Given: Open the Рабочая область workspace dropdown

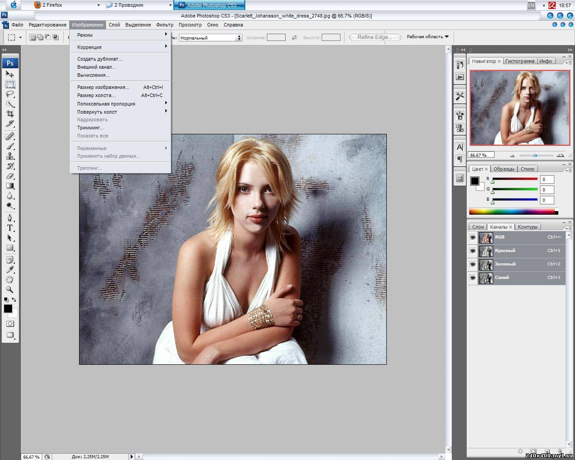Looking at the screenshot, I should (428, 37).
